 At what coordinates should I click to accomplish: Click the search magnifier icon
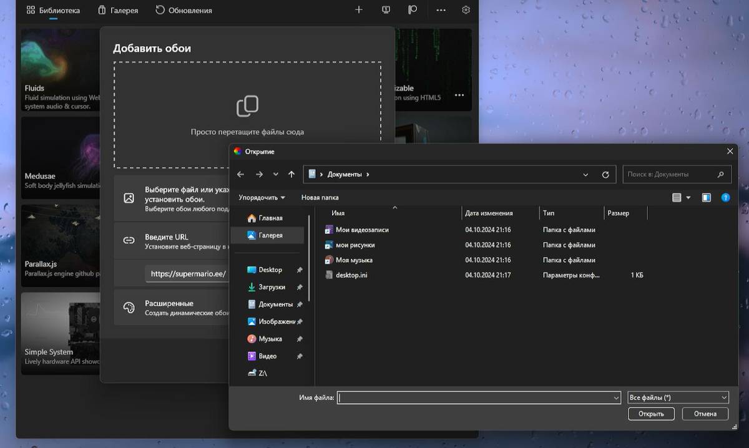(x=721, y=175)
